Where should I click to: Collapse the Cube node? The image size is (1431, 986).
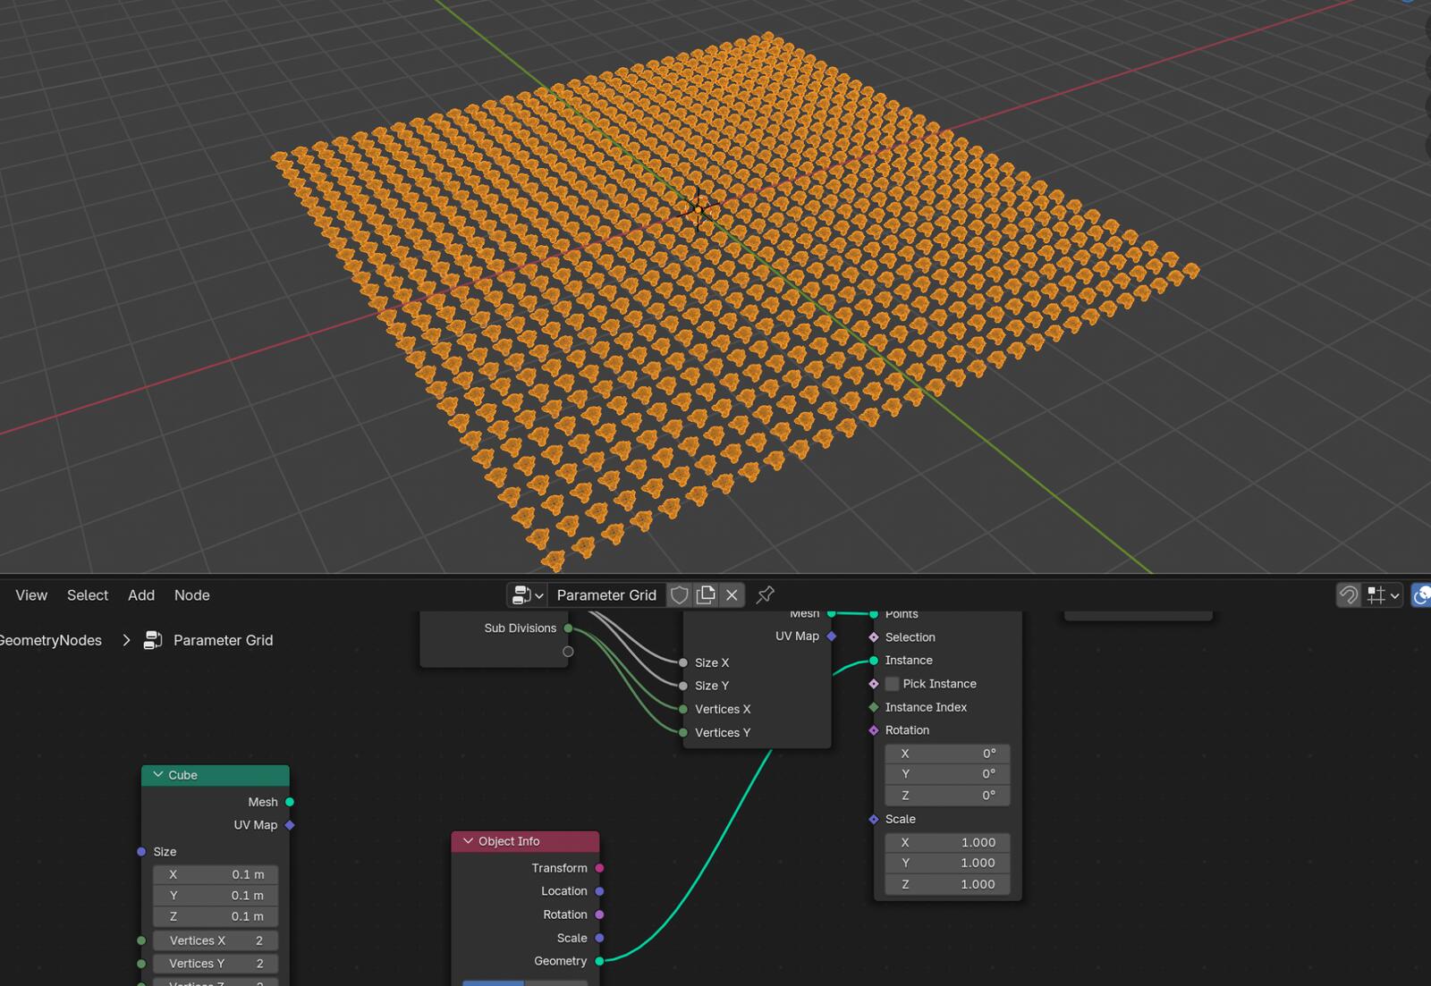pos(158,775)
